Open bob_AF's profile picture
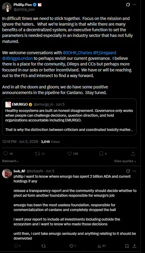The image size is (145, 253). (x=7, y=174)
